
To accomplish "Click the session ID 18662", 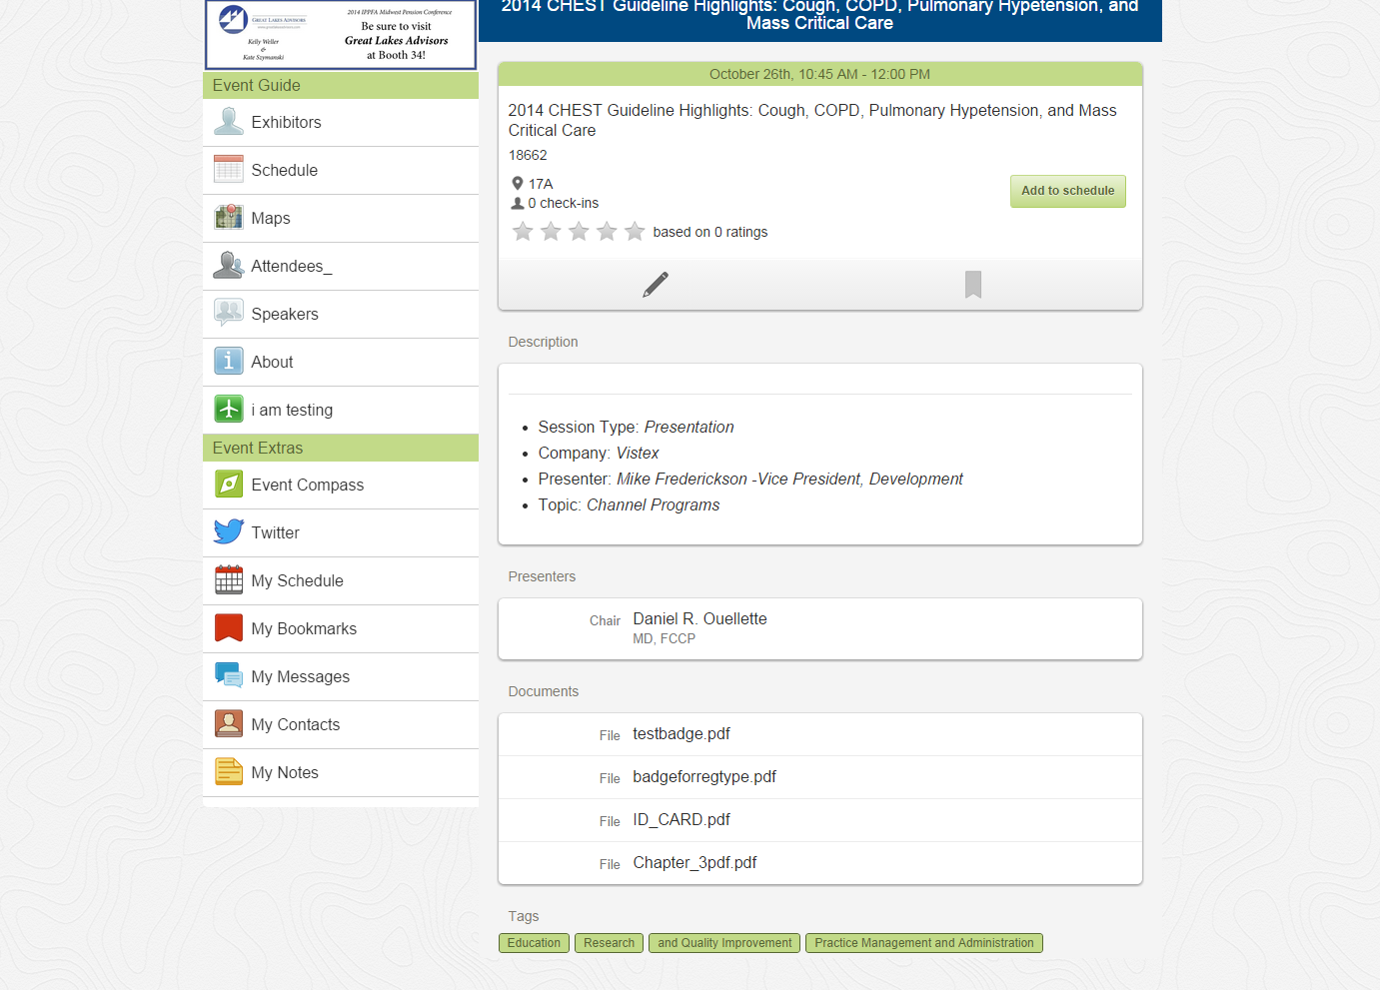I will pyautogui.click(x=528, y=155).
